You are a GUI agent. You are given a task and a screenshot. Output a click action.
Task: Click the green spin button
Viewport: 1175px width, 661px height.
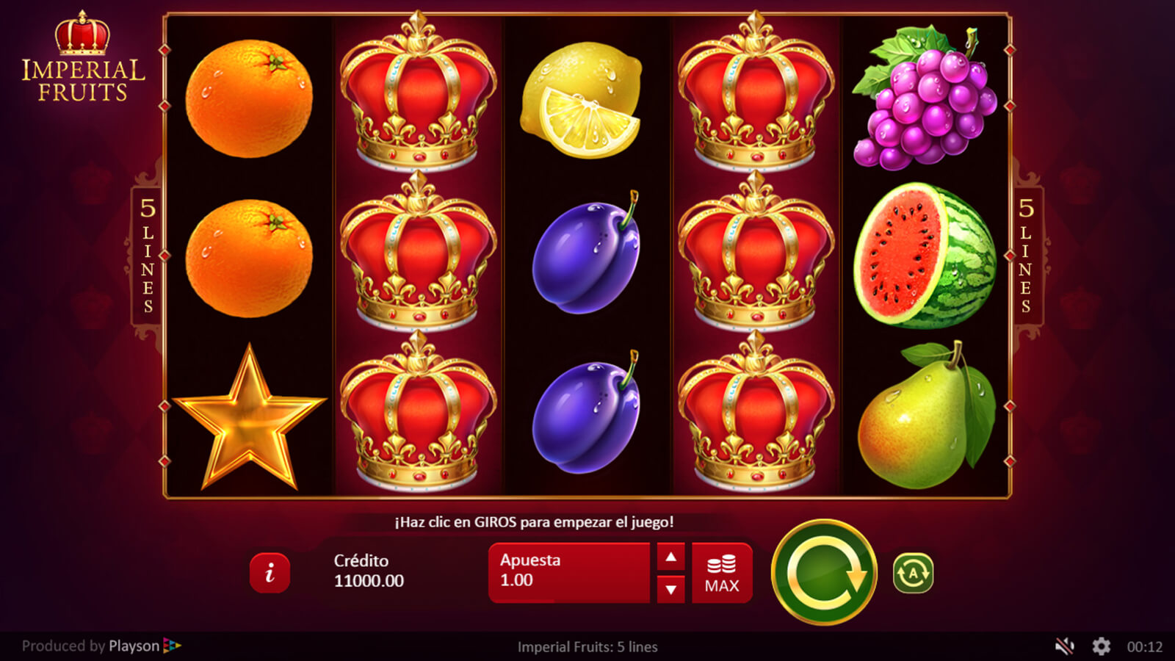tap(824, 572)
